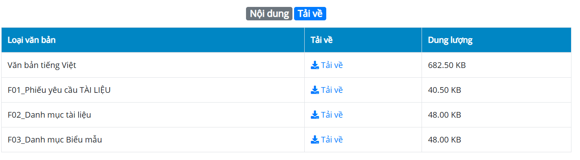Image resolution: width=580 pixels, height=160 pixels.
Task: Click download icon for F02_Danh mục tài liệu
Action: (315, 115)
